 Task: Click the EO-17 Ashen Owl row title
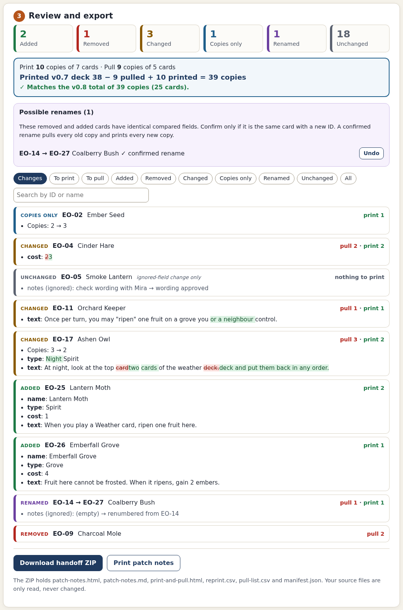(82, 339)
